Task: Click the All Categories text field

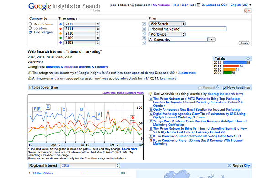Action: 178,40
